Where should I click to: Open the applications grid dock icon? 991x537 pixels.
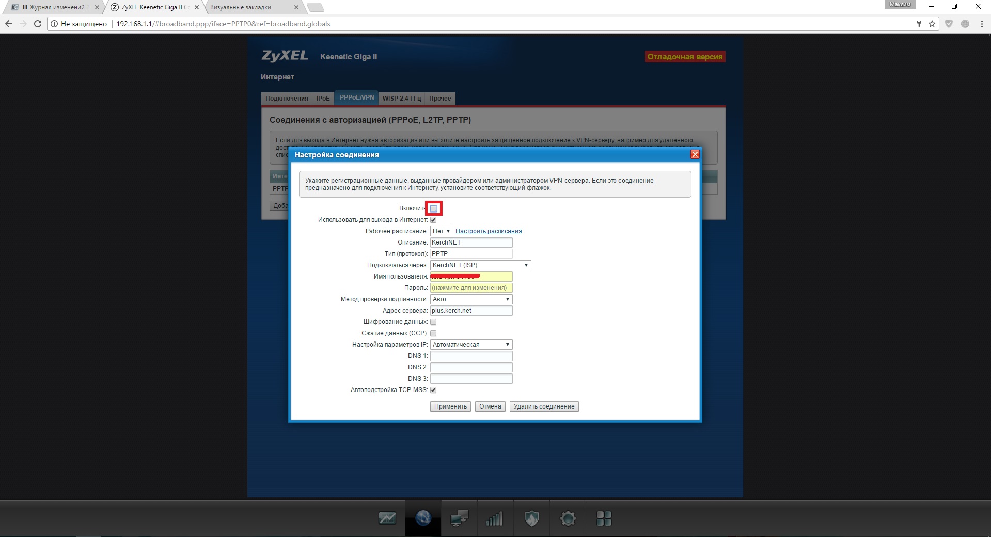click(604, 518)
